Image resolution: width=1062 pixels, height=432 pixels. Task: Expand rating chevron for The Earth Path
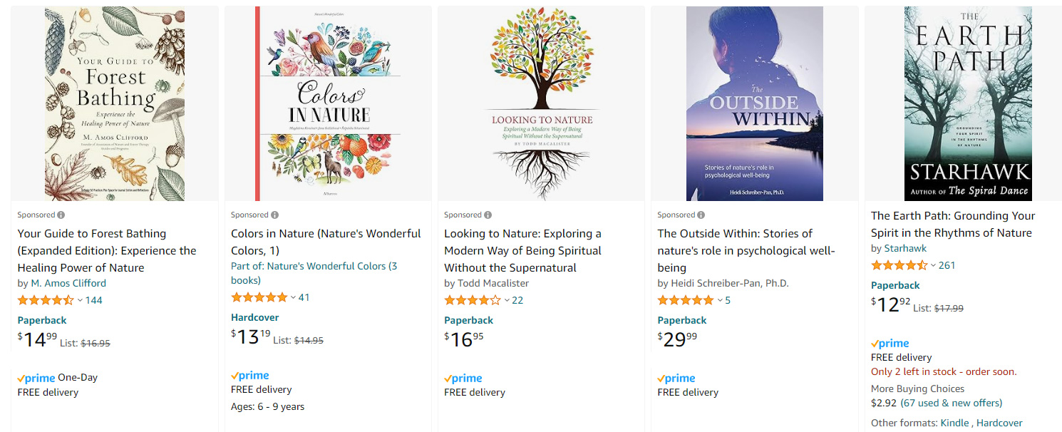pyautogui.click(x=933, y=265)
